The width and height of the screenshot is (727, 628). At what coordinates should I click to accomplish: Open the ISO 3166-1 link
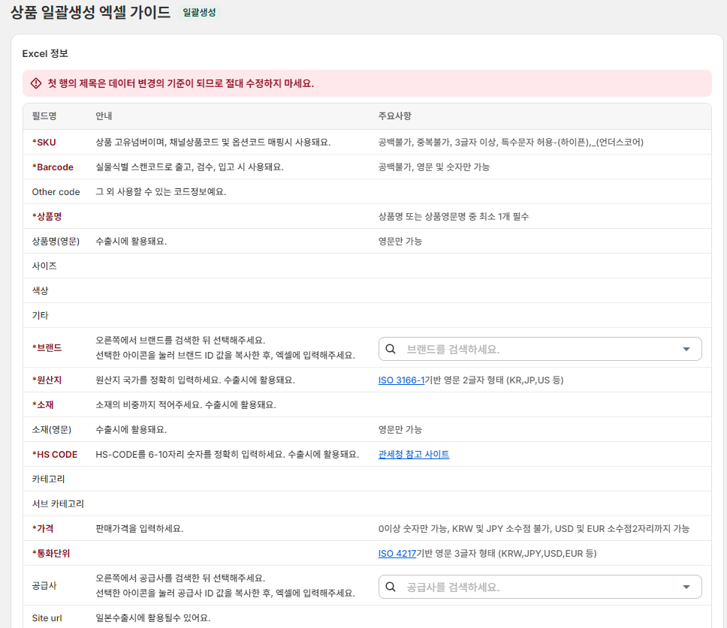coord(401,380)
